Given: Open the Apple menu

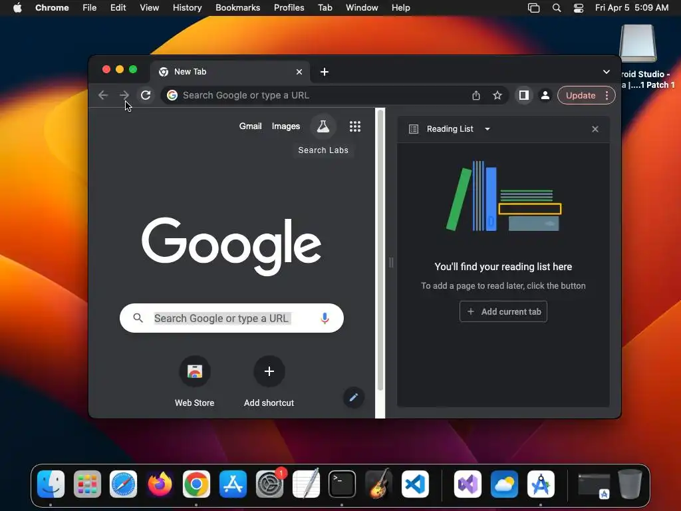Looking at the screenshot, I should pyautogui.click(x=17, y=8).
